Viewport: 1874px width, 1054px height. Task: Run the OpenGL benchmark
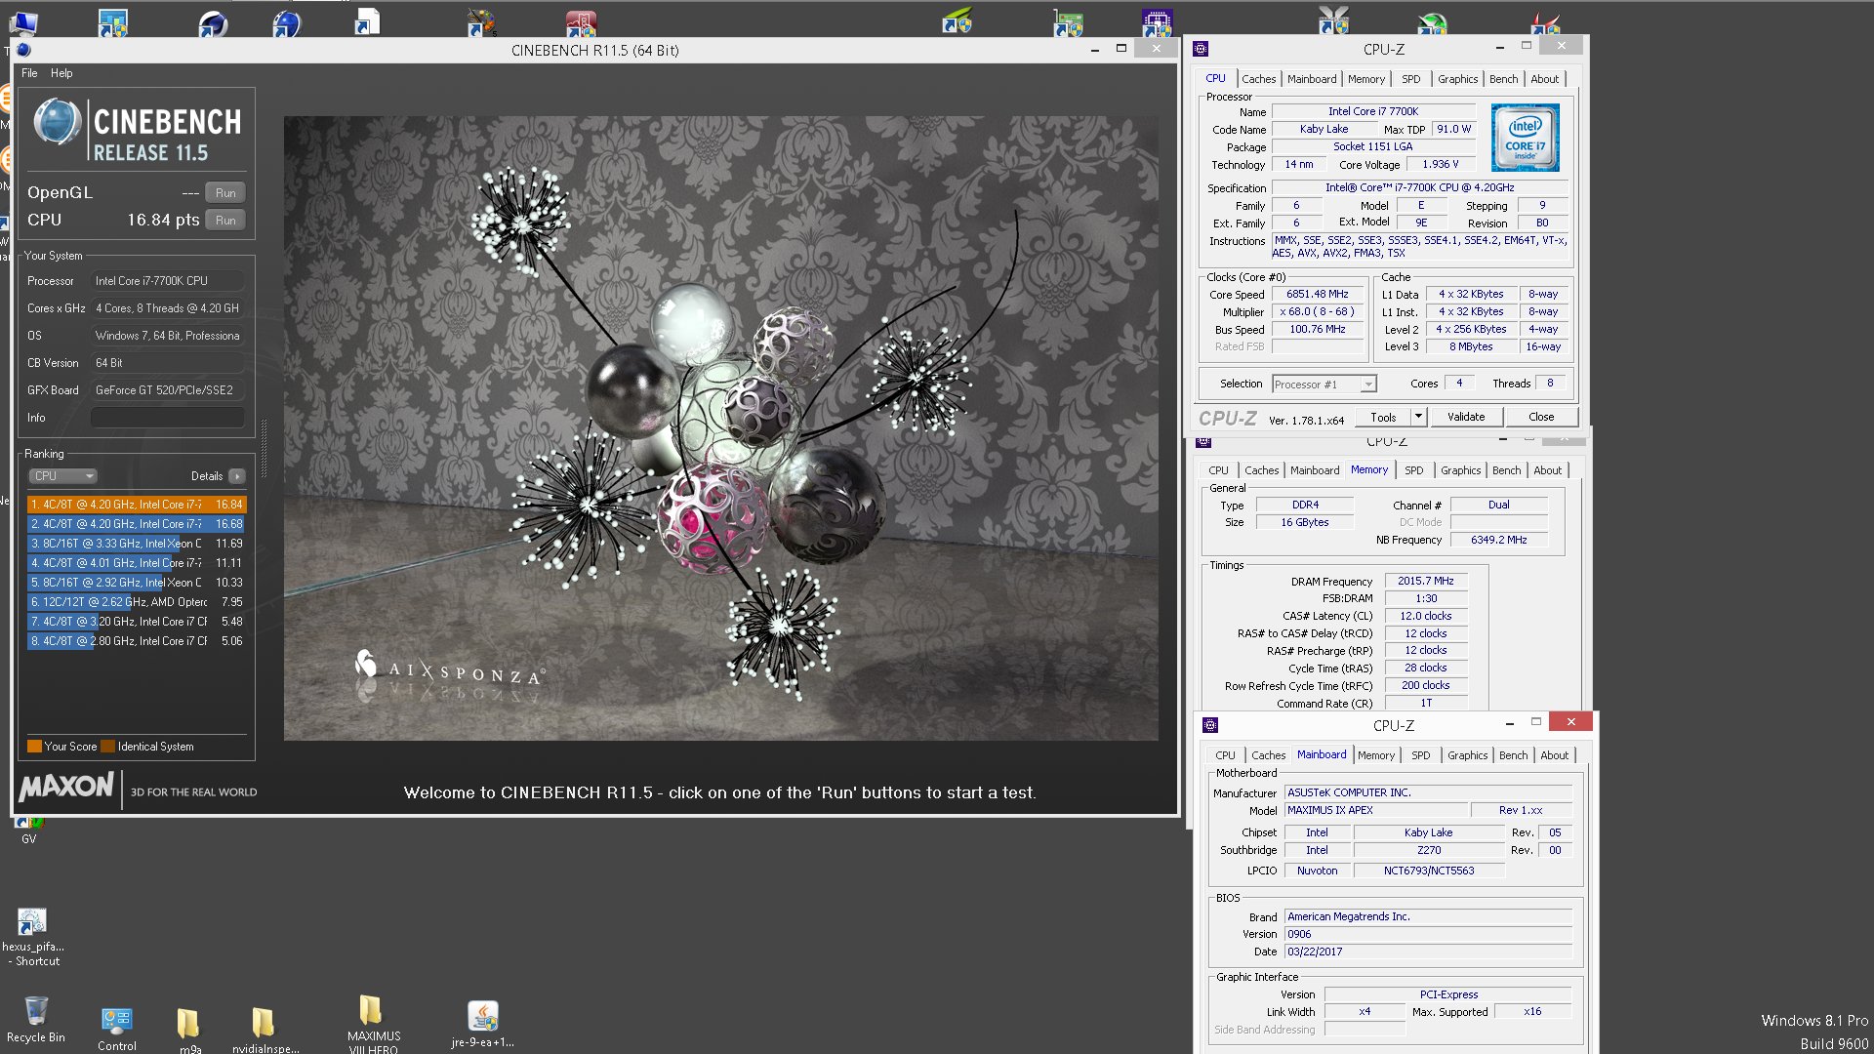coord(225,193)
